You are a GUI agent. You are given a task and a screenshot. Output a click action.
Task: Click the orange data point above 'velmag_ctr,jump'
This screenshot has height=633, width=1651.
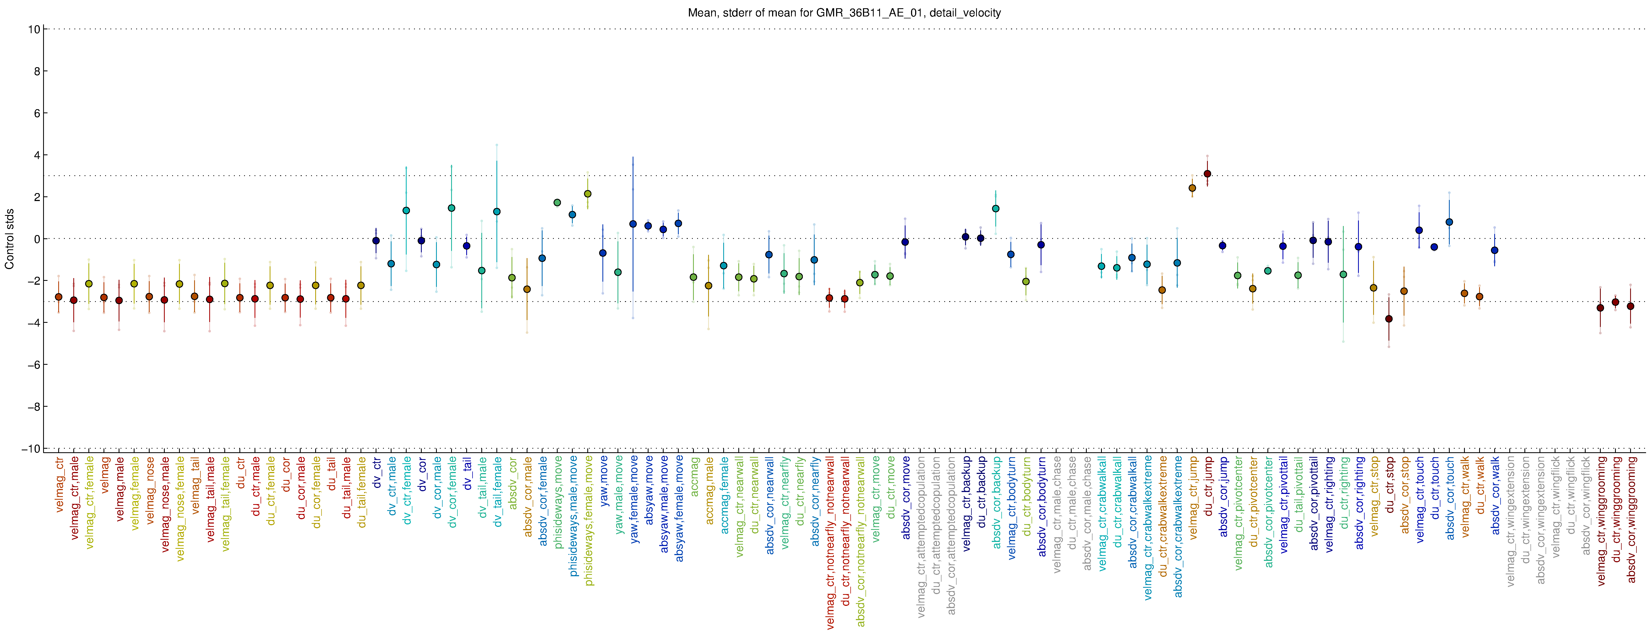pos(1192,188)
